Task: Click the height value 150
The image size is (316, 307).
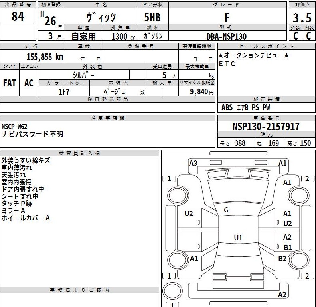Action: [x=306, y=143]
